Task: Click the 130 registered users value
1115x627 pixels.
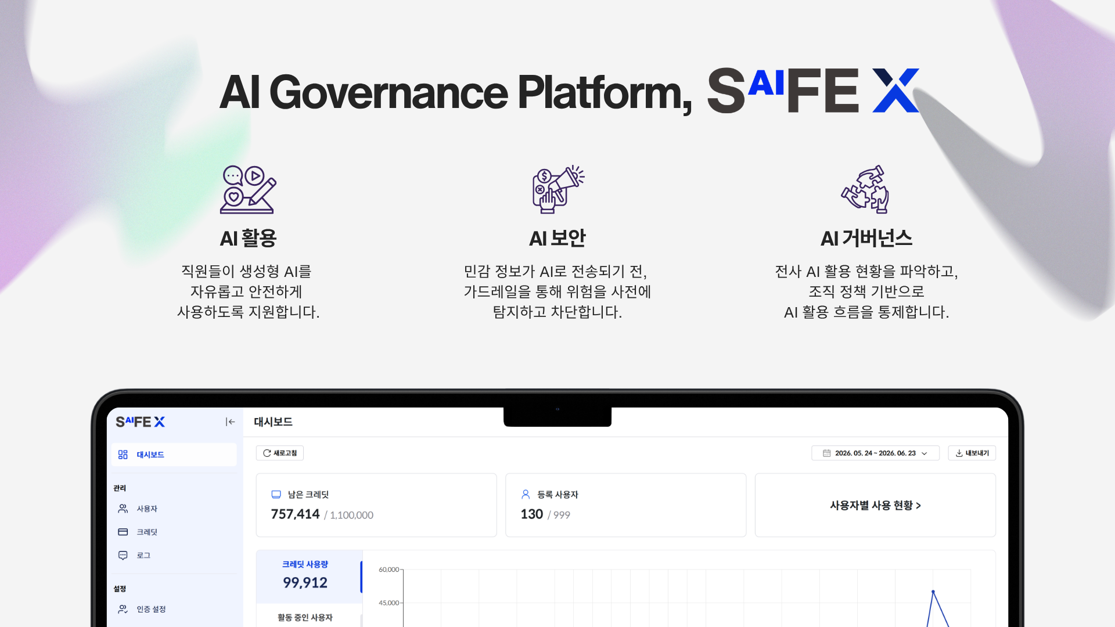Action: click(531, 514)
